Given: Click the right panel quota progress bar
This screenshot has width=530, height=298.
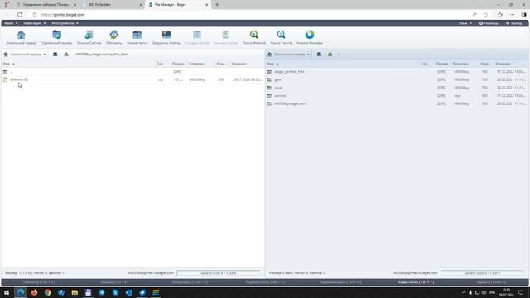Looking at the screenshot, I should point(482,272).
